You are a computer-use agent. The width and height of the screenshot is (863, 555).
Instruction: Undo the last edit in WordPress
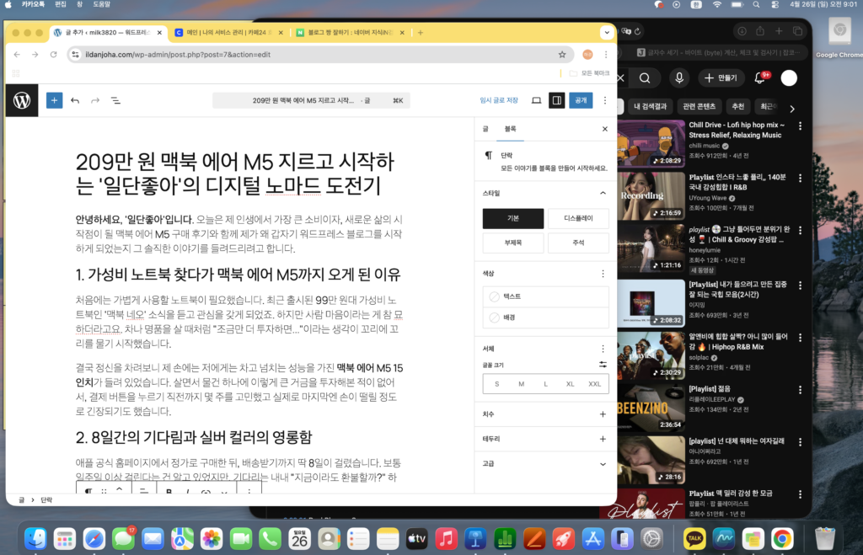coord(75,100)
